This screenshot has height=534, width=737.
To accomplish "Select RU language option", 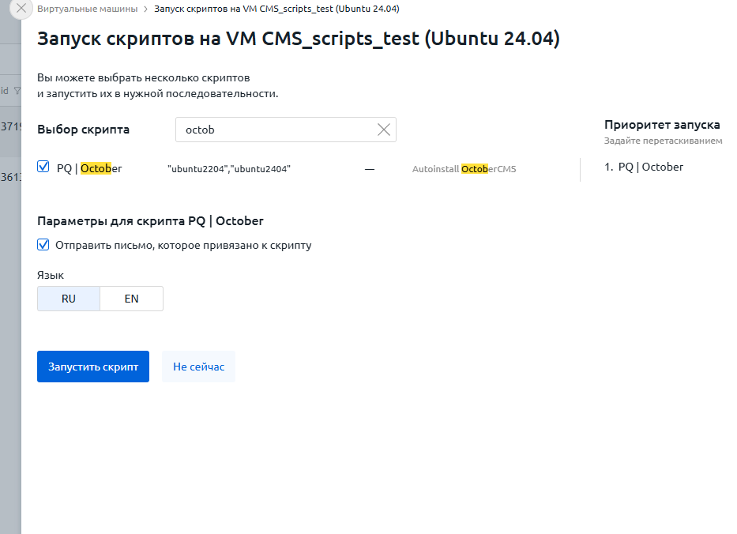I will 69,299.
